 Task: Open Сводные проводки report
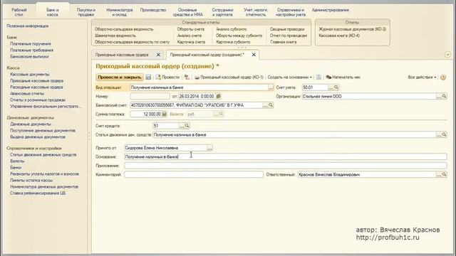287,29
